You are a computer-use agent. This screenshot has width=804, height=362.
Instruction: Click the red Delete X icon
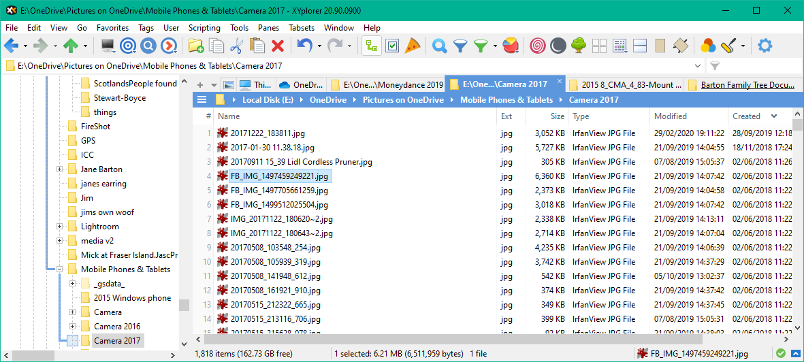[x=278, y=46]
